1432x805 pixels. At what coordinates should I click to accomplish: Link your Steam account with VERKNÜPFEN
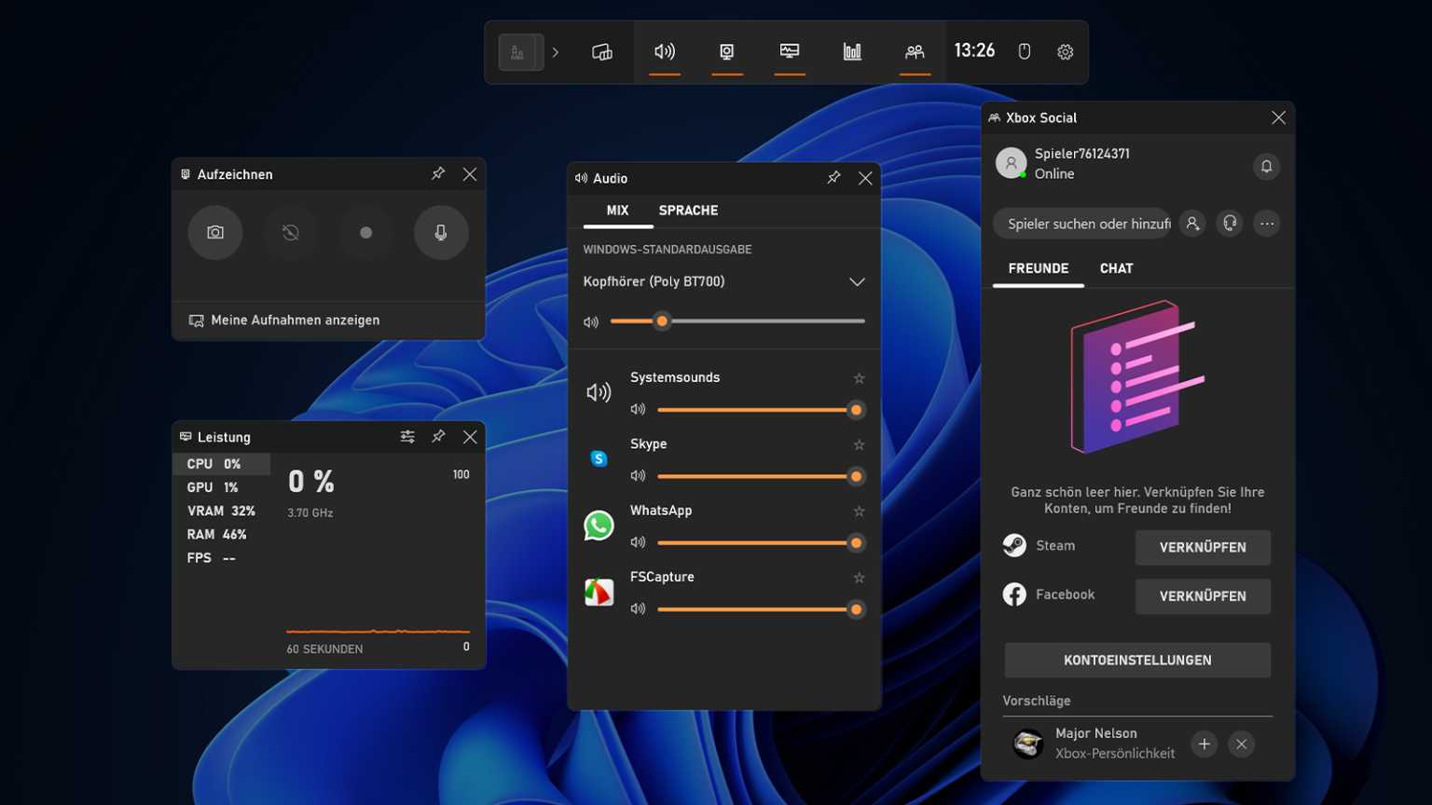pyautogui.click(x=1202, y=547)
